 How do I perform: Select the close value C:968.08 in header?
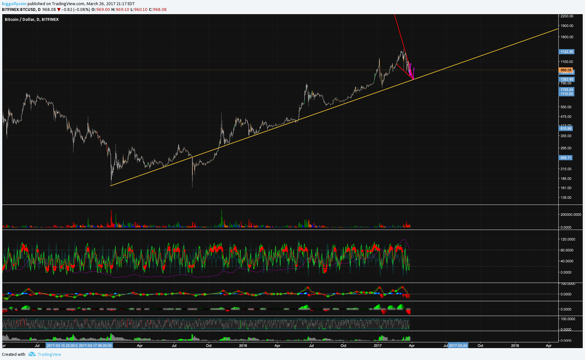[x=158, y=10]
